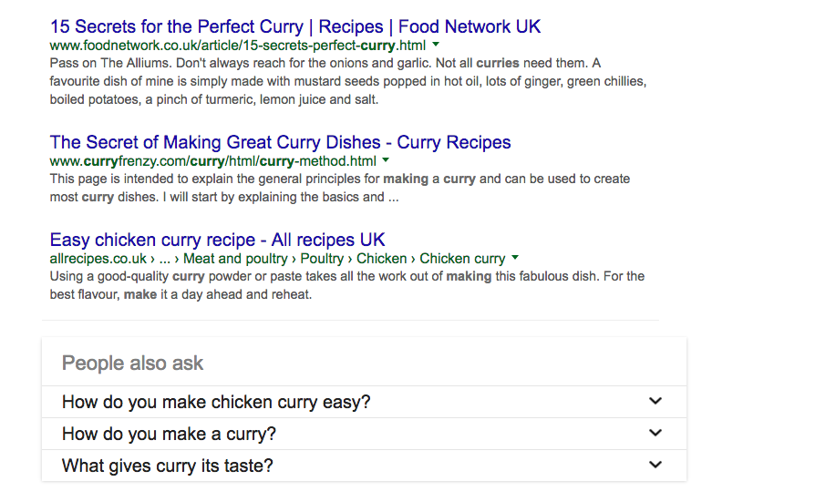Click "Meat and poultry" in the allrecipes breadcrumb
Viewport: 836px width, 502px height.
[235, 259]
